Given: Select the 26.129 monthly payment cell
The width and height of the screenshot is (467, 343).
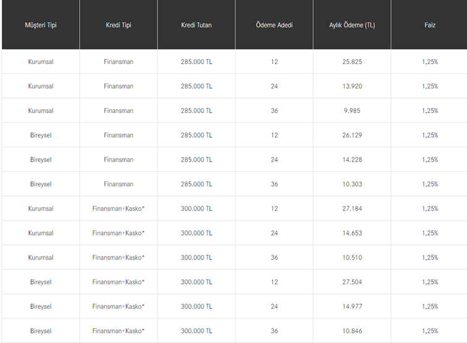Looking at the screenshot, I should pyautogui.click(x=352, y=135).
